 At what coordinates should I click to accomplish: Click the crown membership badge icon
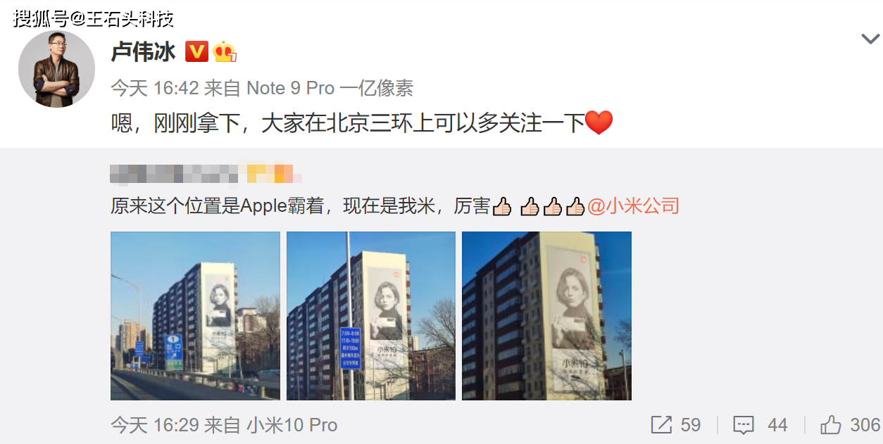[225, 51]
